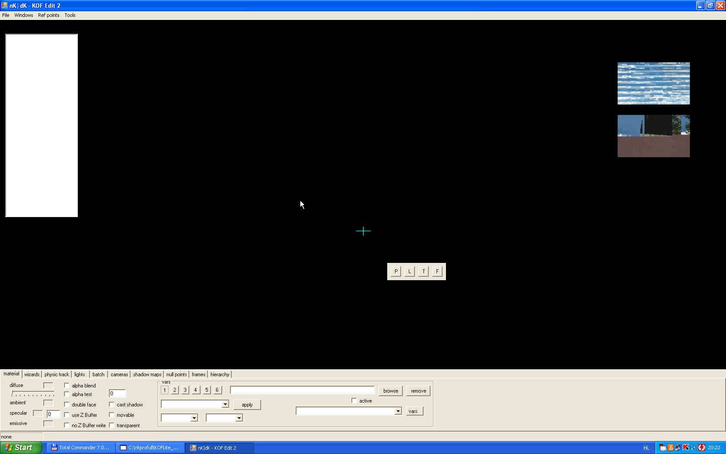Expand the dropdown beside the vars button
The width and height of the screenshot is (726, 454).
coord(398,411)
